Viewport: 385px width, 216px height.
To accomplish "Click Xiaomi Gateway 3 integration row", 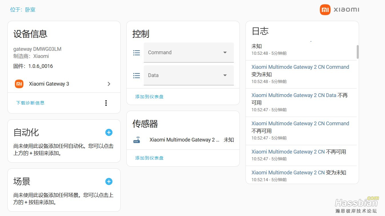I will [64, 84].
